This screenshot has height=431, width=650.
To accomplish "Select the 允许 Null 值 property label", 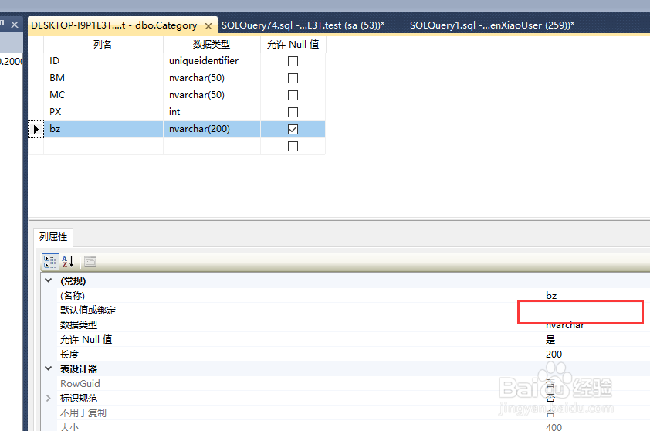I will (x=86, y=340).
